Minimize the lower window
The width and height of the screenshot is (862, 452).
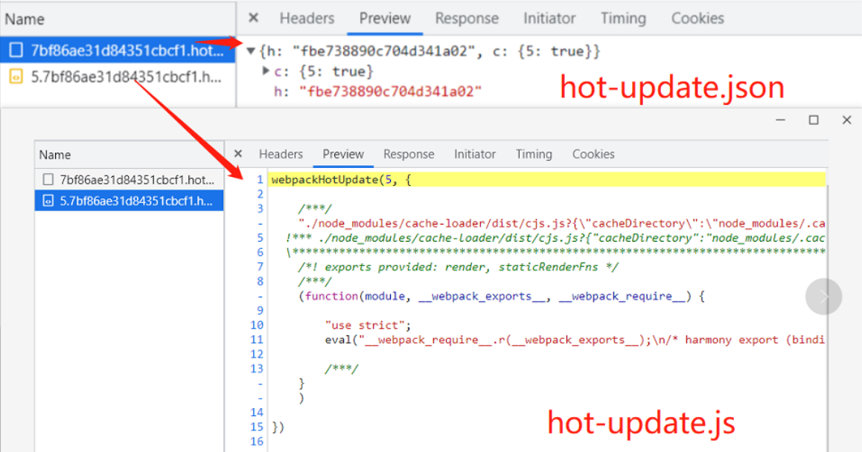coord(780,120)
